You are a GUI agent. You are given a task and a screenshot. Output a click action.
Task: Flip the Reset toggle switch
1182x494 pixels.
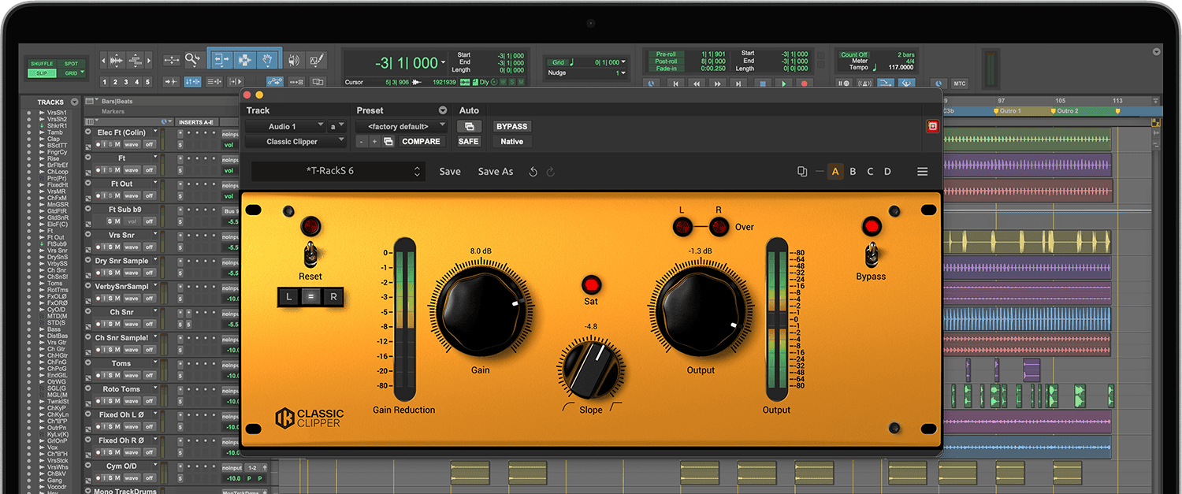(x=310, y=254)
